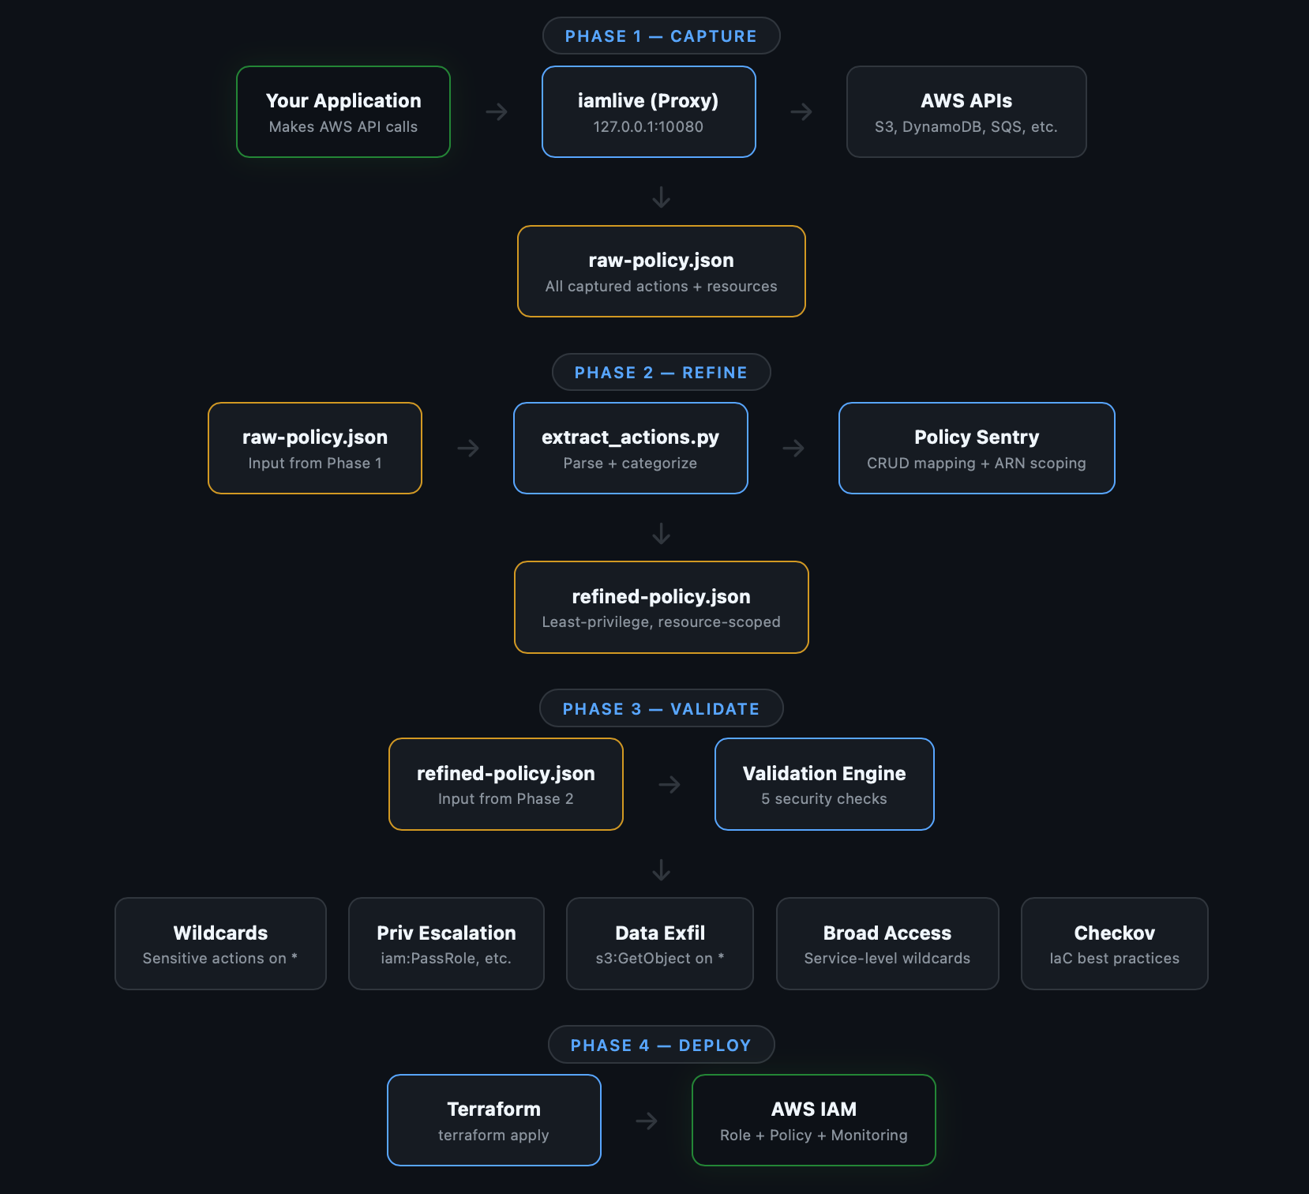
Task: Click the down arrow above the Data Exfil box
Action: pyautogui.click(x=662, y=870)
